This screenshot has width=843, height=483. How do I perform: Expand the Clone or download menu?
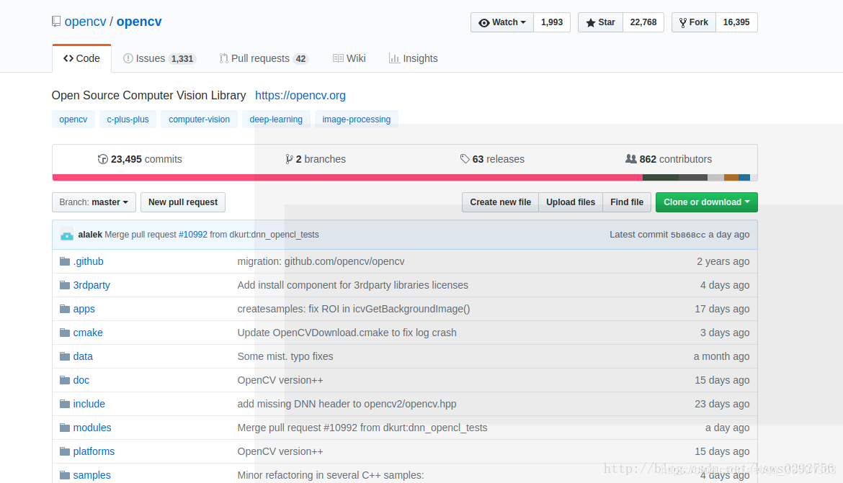(x=706, y=202)
